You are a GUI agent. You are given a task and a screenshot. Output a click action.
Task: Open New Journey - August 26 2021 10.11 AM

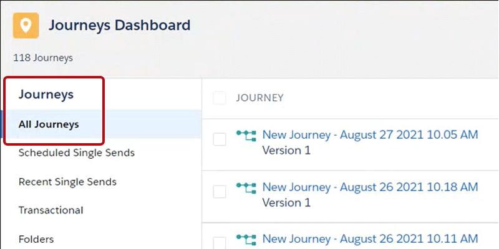click(370, 238)
